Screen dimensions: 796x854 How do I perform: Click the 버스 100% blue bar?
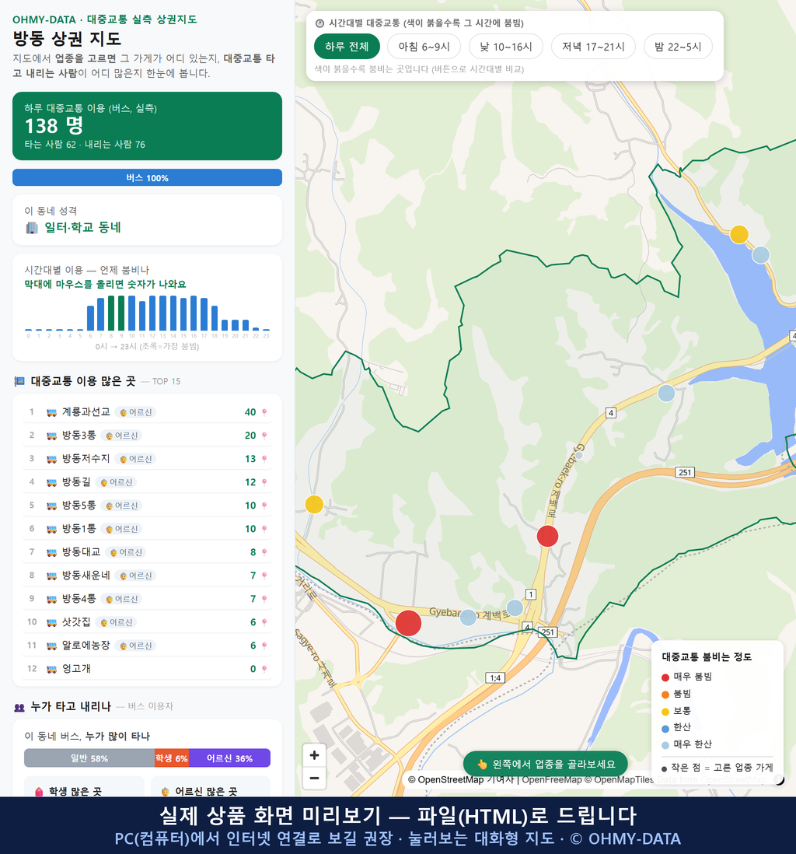point(147,177)
